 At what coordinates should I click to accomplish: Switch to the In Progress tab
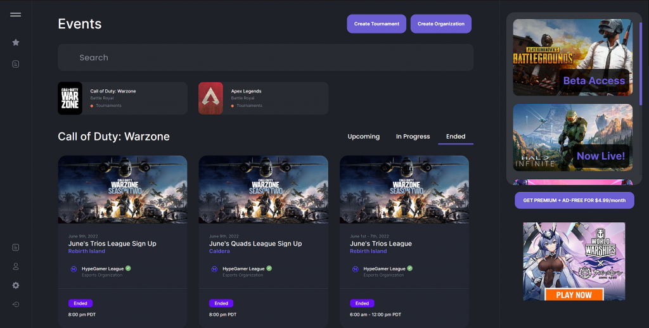pos(413,137)
